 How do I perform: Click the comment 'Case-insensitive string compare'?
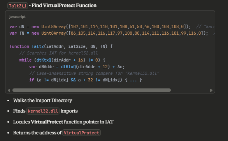click(x=94, y=73)
